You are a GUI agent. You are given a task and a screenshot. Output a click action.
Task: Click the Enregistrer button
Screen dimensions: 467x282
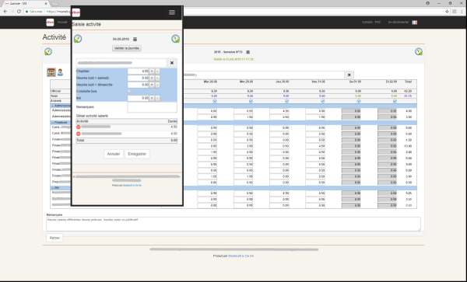pos(137,154)
